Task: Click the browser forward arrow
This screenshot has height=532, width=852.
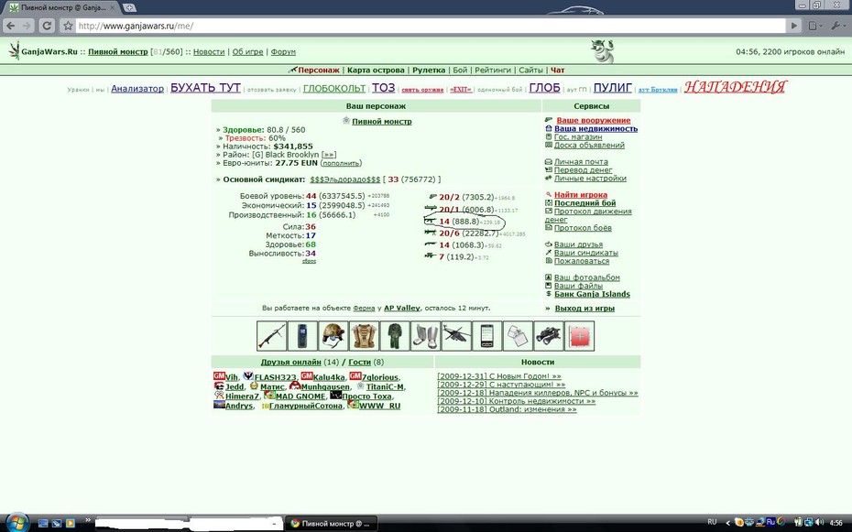Action: point(27,26)
